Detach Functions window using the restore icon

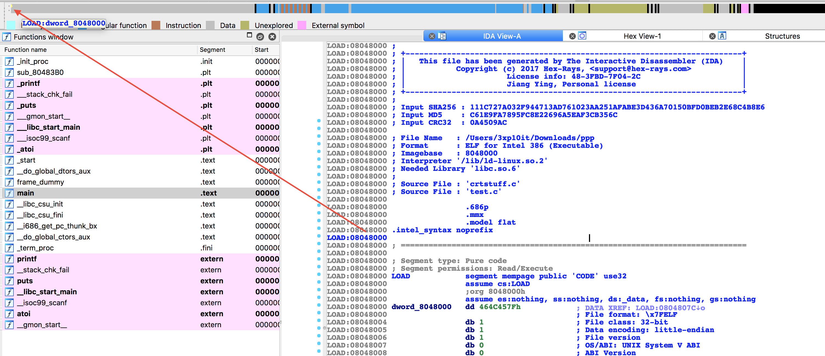[260, 37]
